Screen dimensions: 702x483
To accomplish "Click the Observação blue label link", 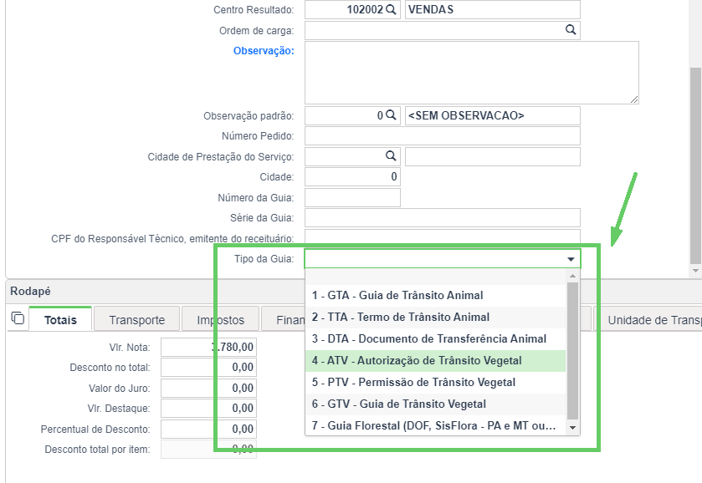I will pos(264,51).
